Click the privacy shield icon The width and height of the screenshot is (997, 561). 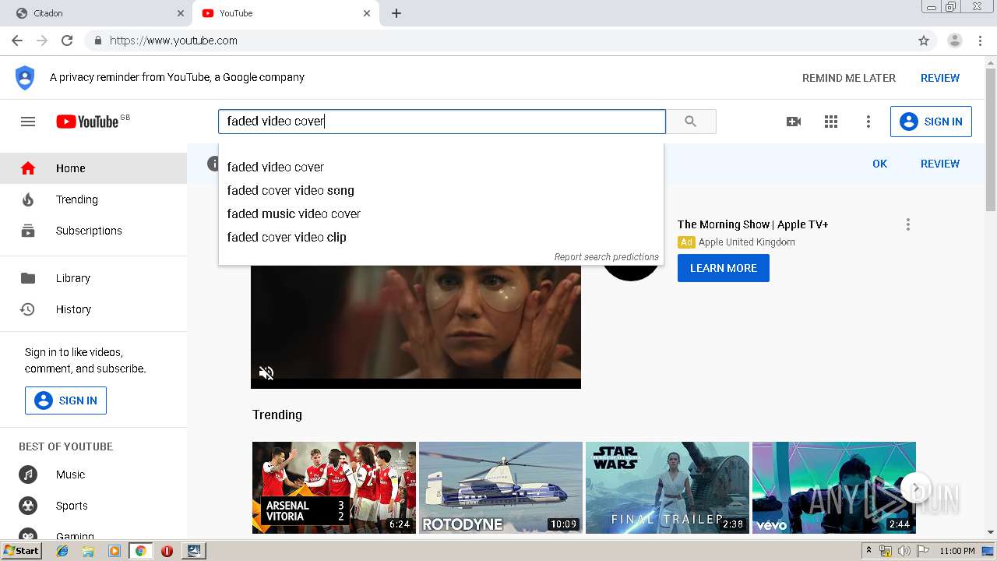(25, 78)
